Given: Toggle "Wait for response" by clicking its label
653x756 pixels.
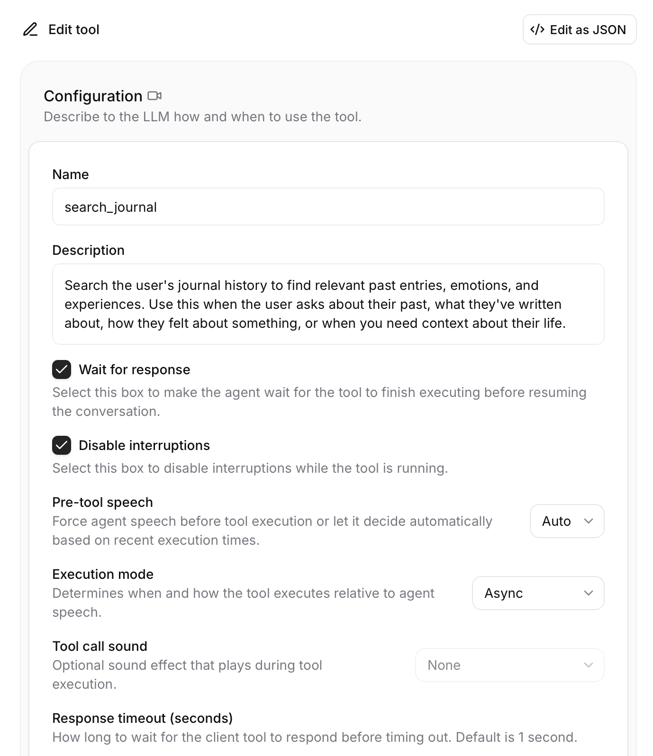Looking at the screenshot, I should click(x=135, y=369).
